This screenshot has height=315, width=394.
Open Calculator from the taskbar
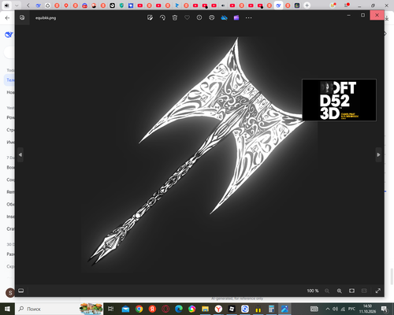click(271, 309)
